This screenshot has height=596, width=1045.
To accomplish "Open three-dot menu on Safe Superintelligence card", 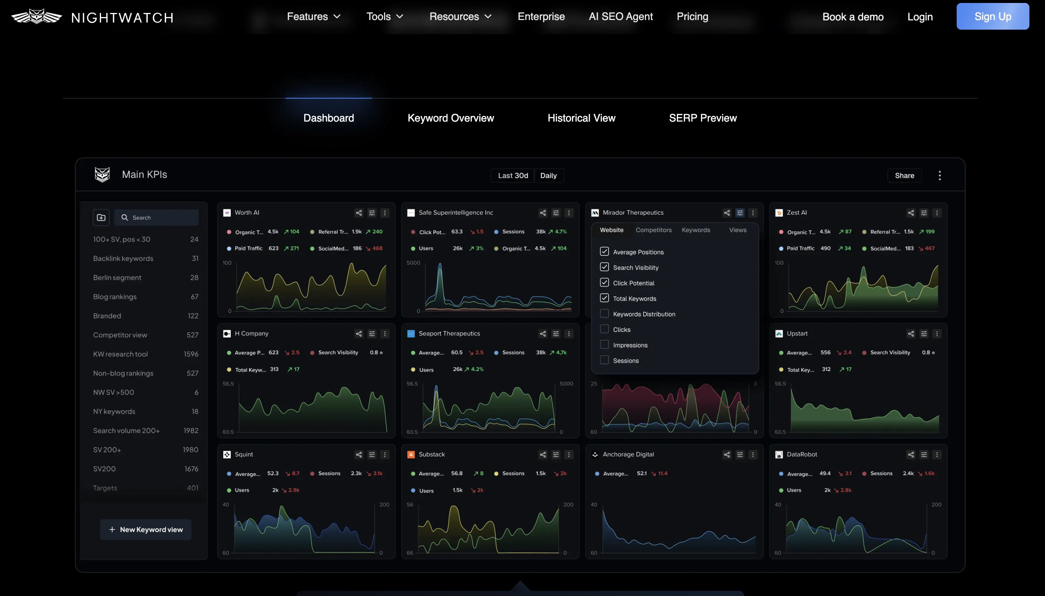I will click(x=569, y=213).
